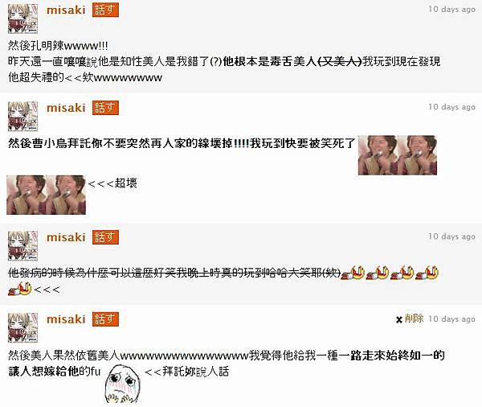Click the 話す button in the third post
Screen dimensions: 482x407
coord(105,237)
